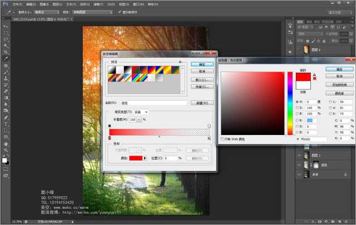Select the Rectangular Marquee tool
The height and width of the screenshot is (225, 356).
pyautogui.click(x=6, y=32)
